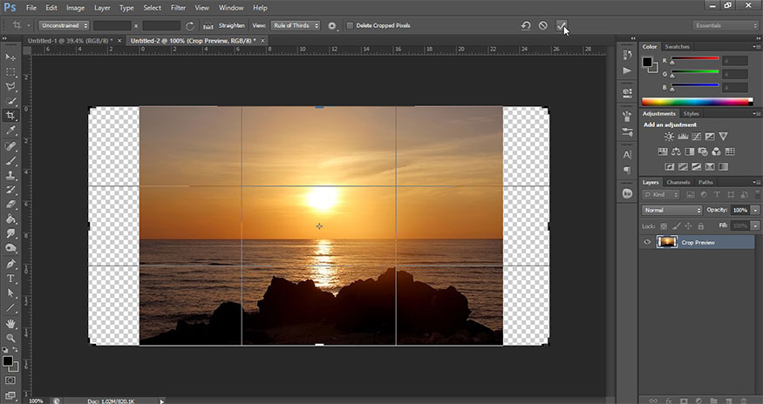Switch to the Channels tab

678,182
